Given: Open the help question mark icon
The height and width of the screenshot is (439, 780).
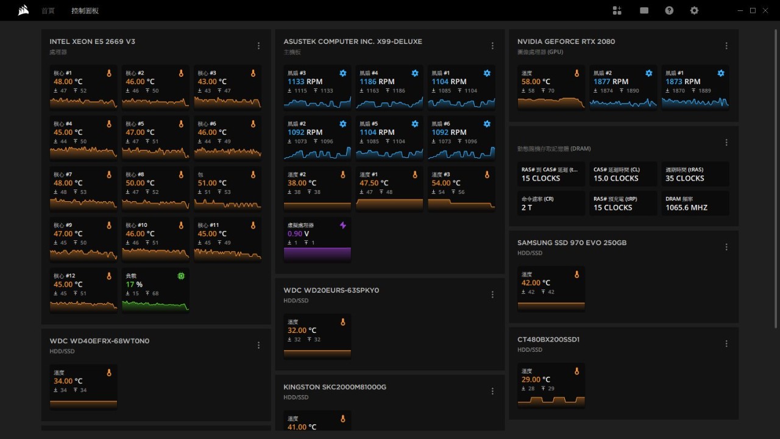Looking at the screenshot, I should click(669, 10).
